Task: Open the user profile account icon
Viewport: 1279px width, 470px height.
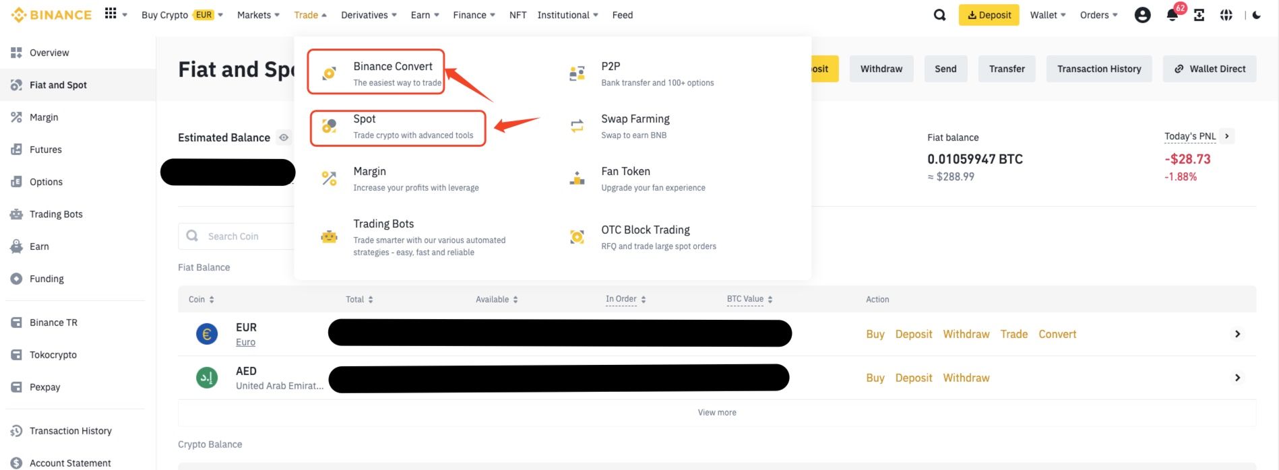Action: pyautogui.click(x=1142, y=15)
